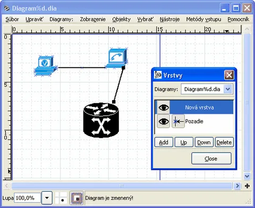255x208 pixels.
Task: Click the vertical scrollbar thumb
Action: 247,102
